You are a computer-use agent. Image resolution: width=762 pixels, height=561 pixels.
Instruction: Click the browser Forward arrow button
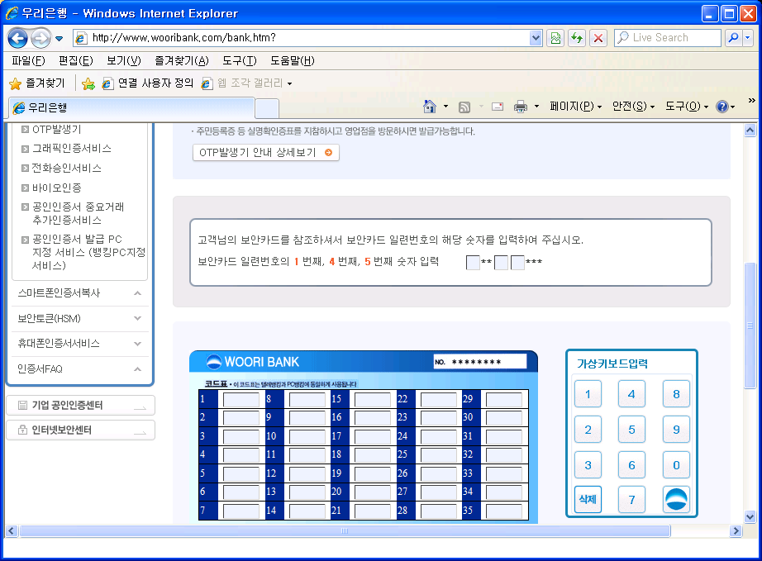[x=40, y=38]
